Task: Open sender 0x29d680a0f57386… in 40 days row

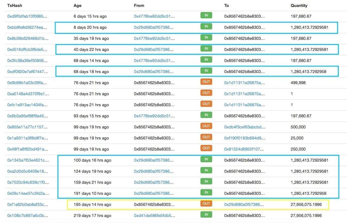Action: (154, 49)
